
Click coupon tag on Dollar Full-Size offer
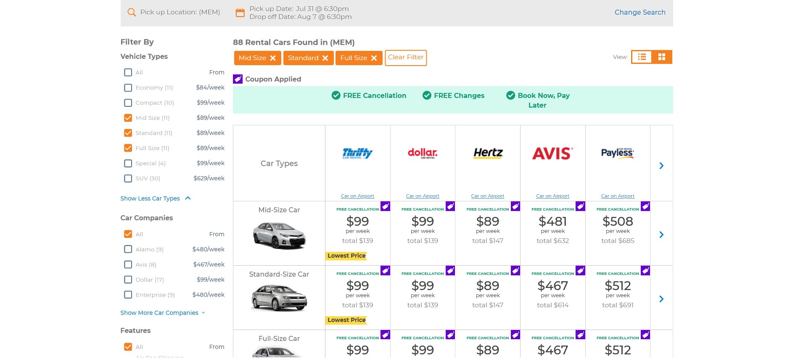tap(450, 335)
